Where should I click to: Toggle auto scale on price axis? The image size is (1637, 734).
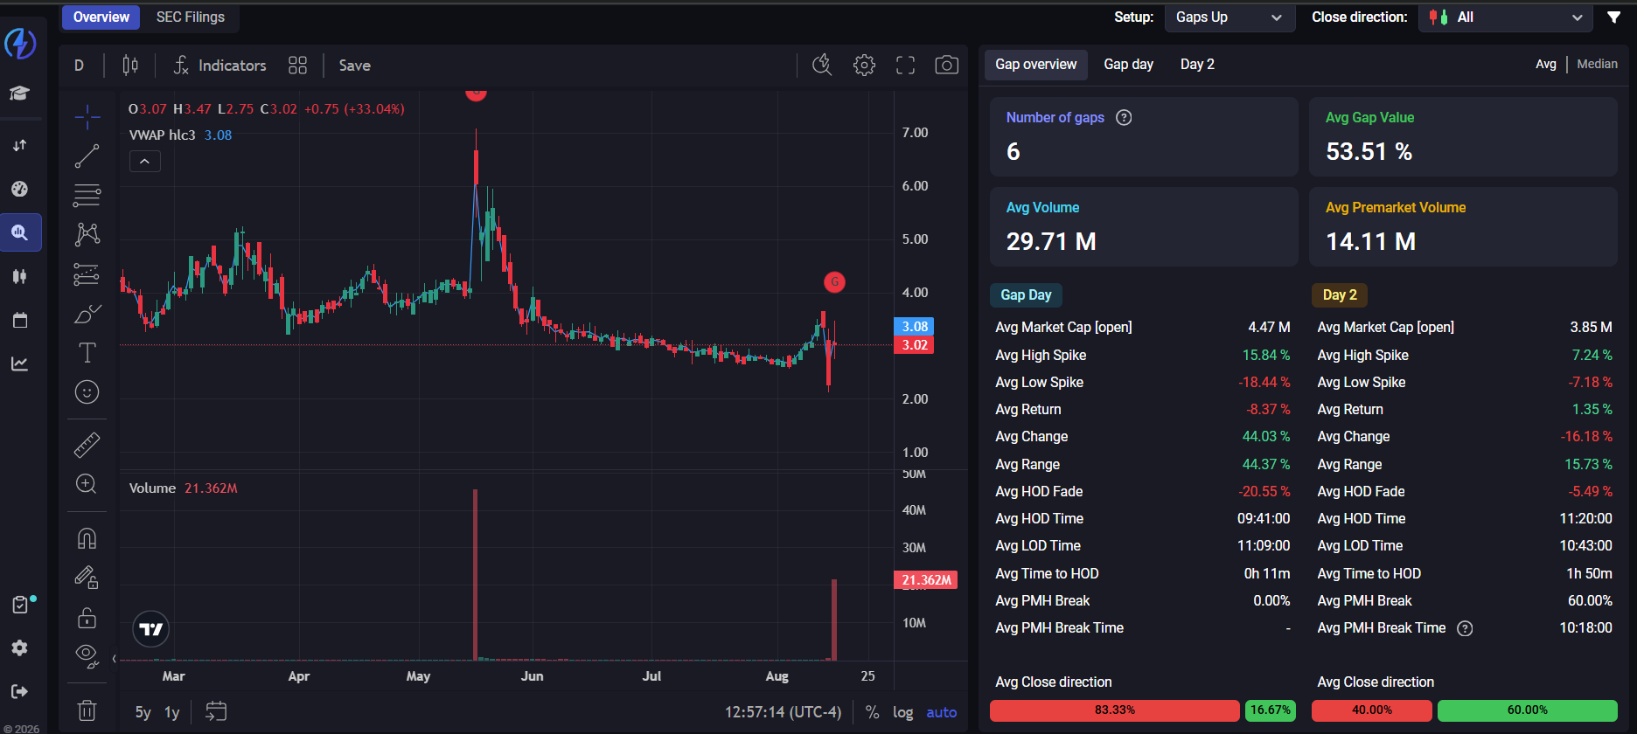click(x=942, y=712)
